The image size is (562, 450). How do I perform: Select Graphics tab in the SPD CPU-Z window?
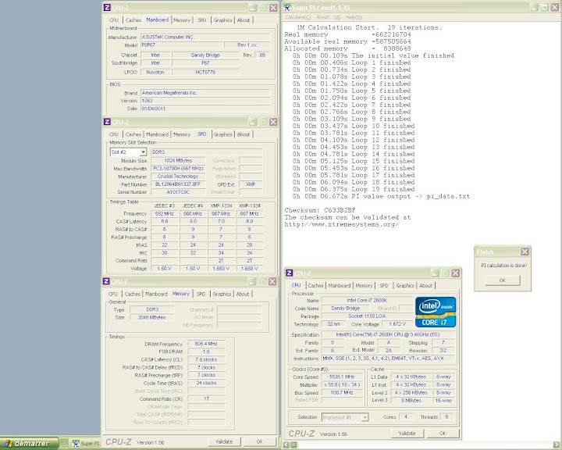223,134
